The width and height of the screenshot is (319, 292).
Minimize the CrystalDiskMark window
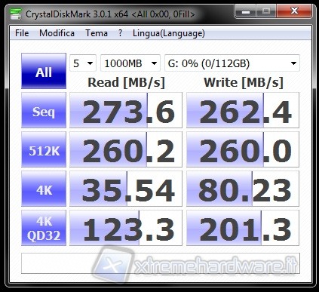[x=246, y=11]
